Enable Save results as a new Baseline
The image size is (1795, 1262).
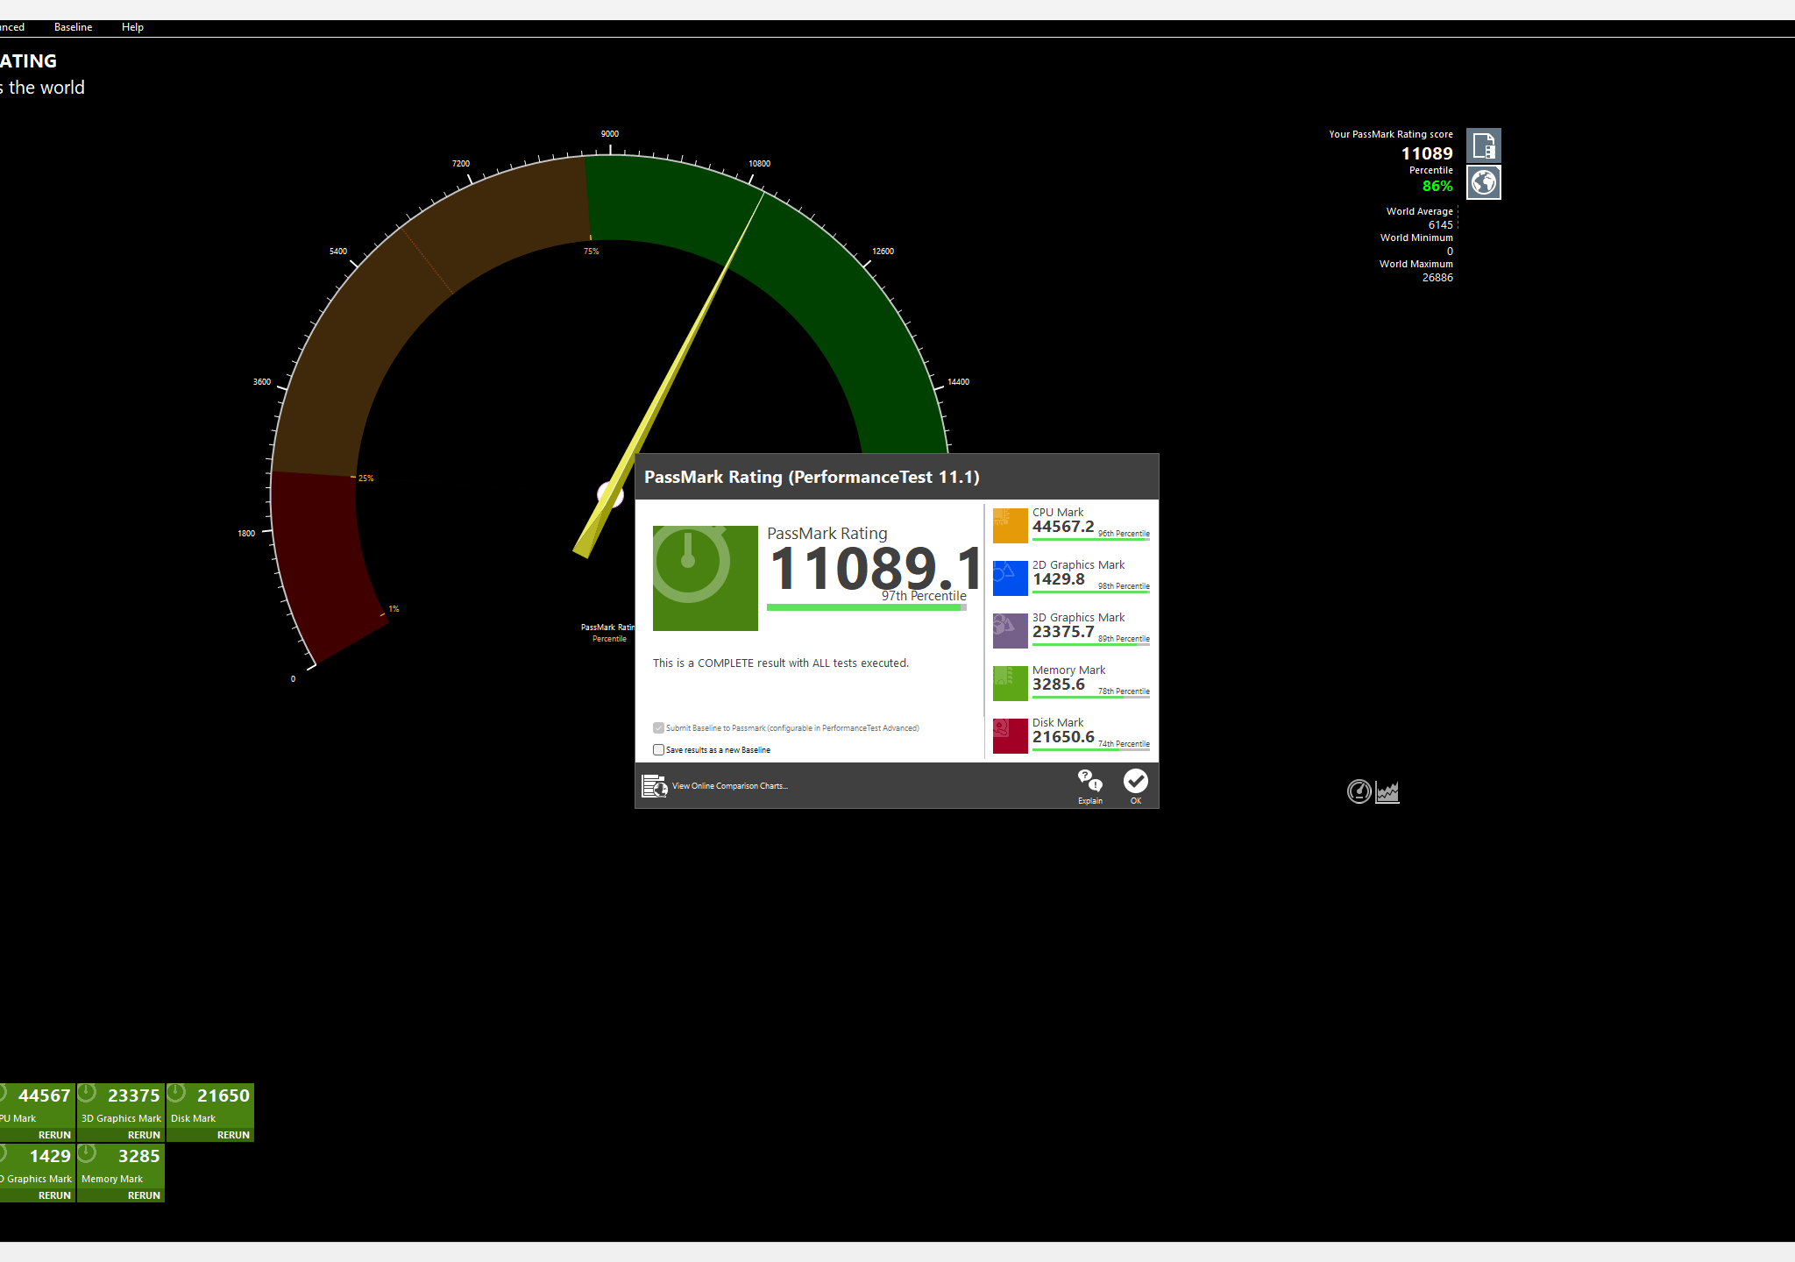658,750
